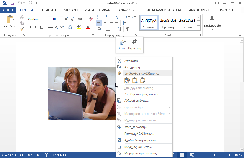Expand bullet list style dropdown arrow
Image resolution: width=244 pixels, height=158 pixels.
click(103, 17)
